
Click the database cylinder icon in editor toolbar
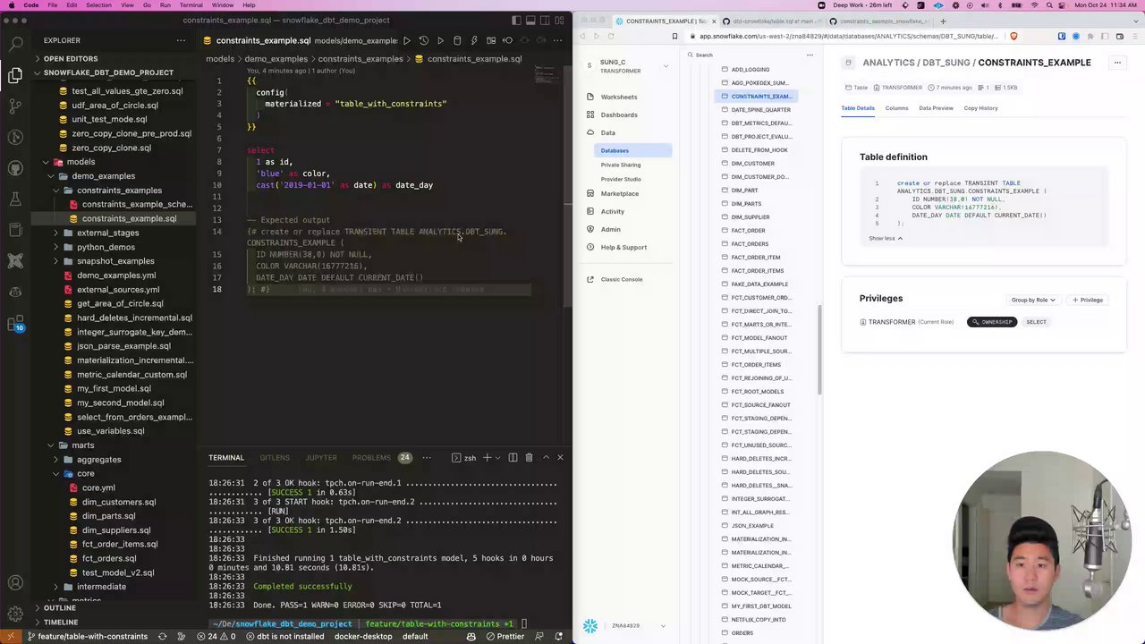click(x=457, y=40)
